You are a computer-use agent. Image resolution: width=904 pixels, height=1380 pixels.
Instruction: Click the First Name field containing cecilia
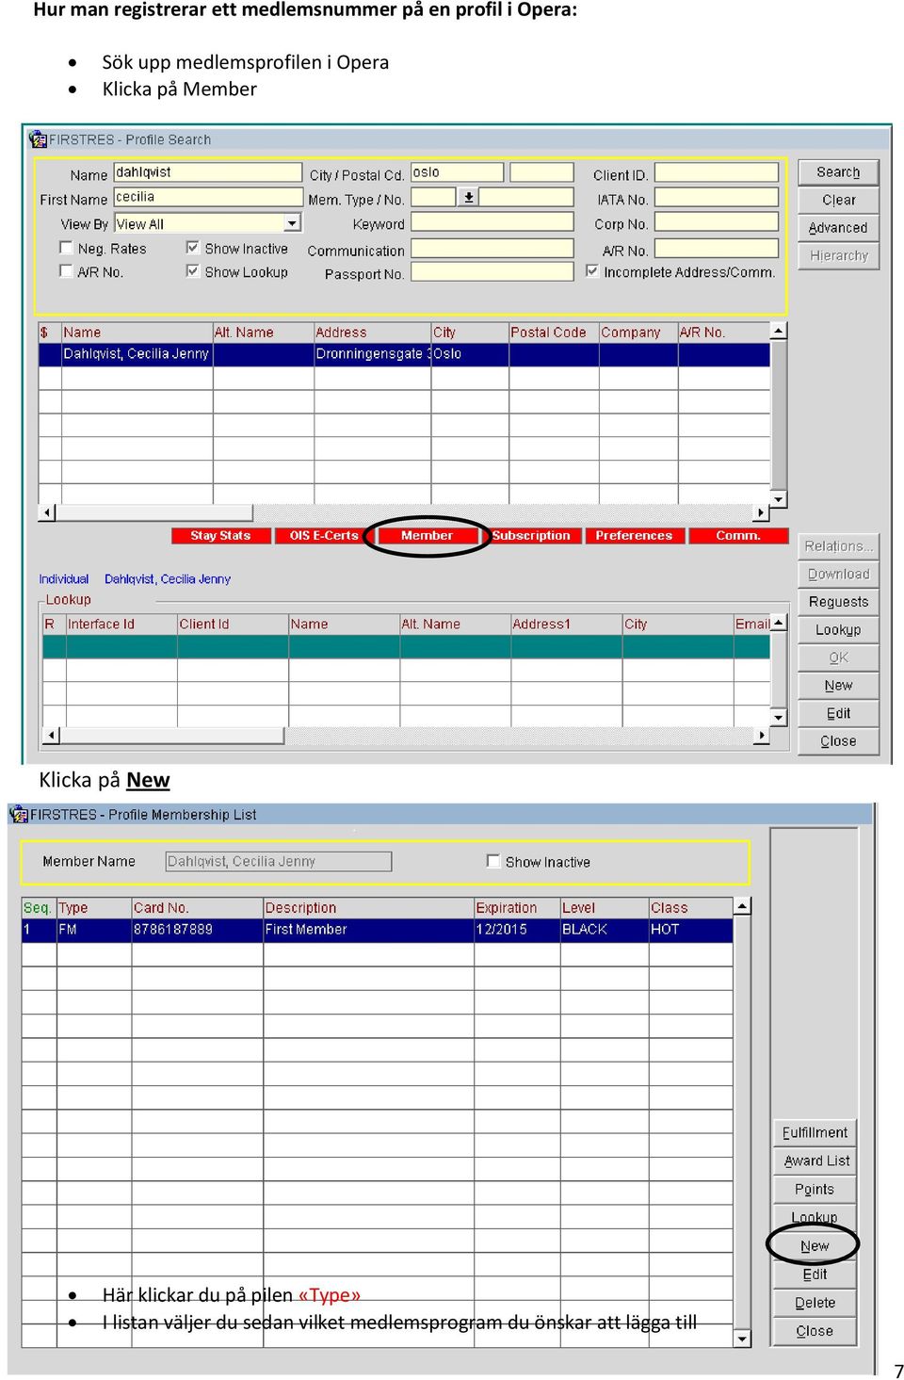pos(208,197)
